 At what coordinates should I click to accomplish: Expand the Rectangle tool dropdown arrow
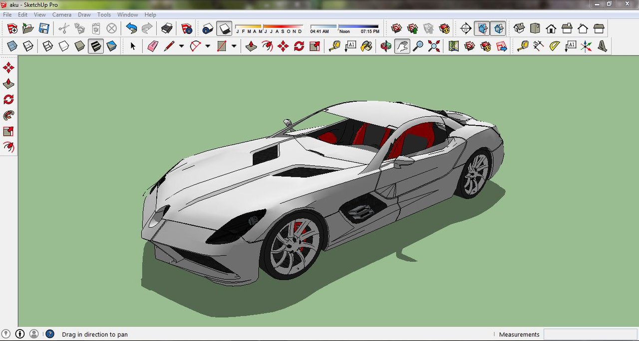tap(234, 46)
